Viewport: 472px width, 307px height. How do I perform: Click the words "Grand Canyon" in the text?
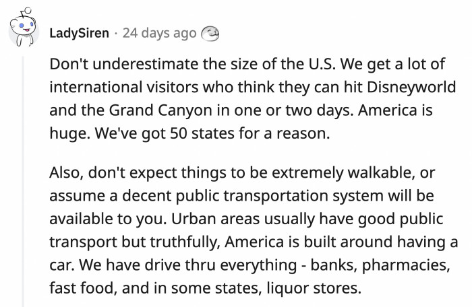(x=160, y=110)
